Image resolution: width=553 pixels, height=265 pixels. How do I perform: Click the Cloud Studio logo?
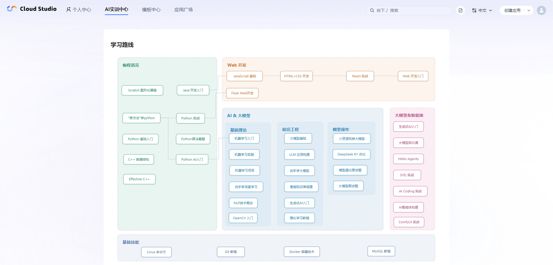click(x=32, y=9)
